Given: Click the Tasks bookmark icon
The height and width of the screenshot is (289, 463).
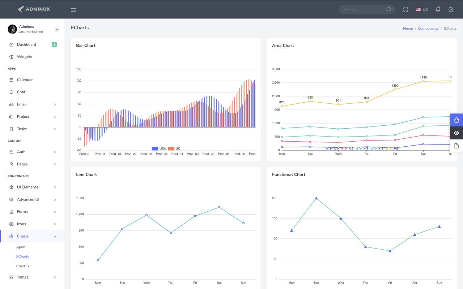Looking at the screenshot, I should tap(11, 129).
